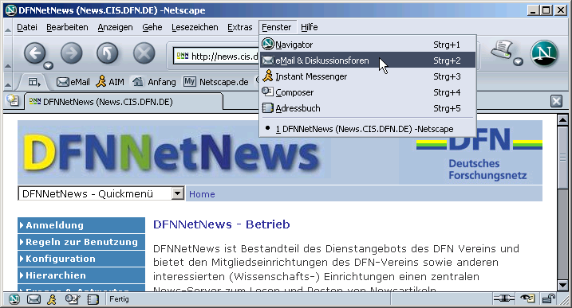Open the Datei menu

point(27,27)
